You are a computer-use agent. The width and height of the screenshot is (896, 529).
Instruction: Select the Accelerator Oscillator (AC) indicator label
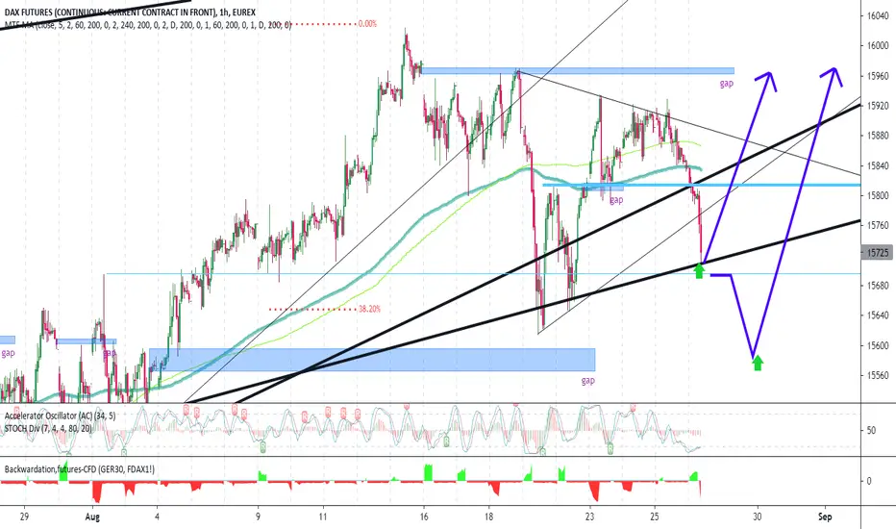(60, 416)
